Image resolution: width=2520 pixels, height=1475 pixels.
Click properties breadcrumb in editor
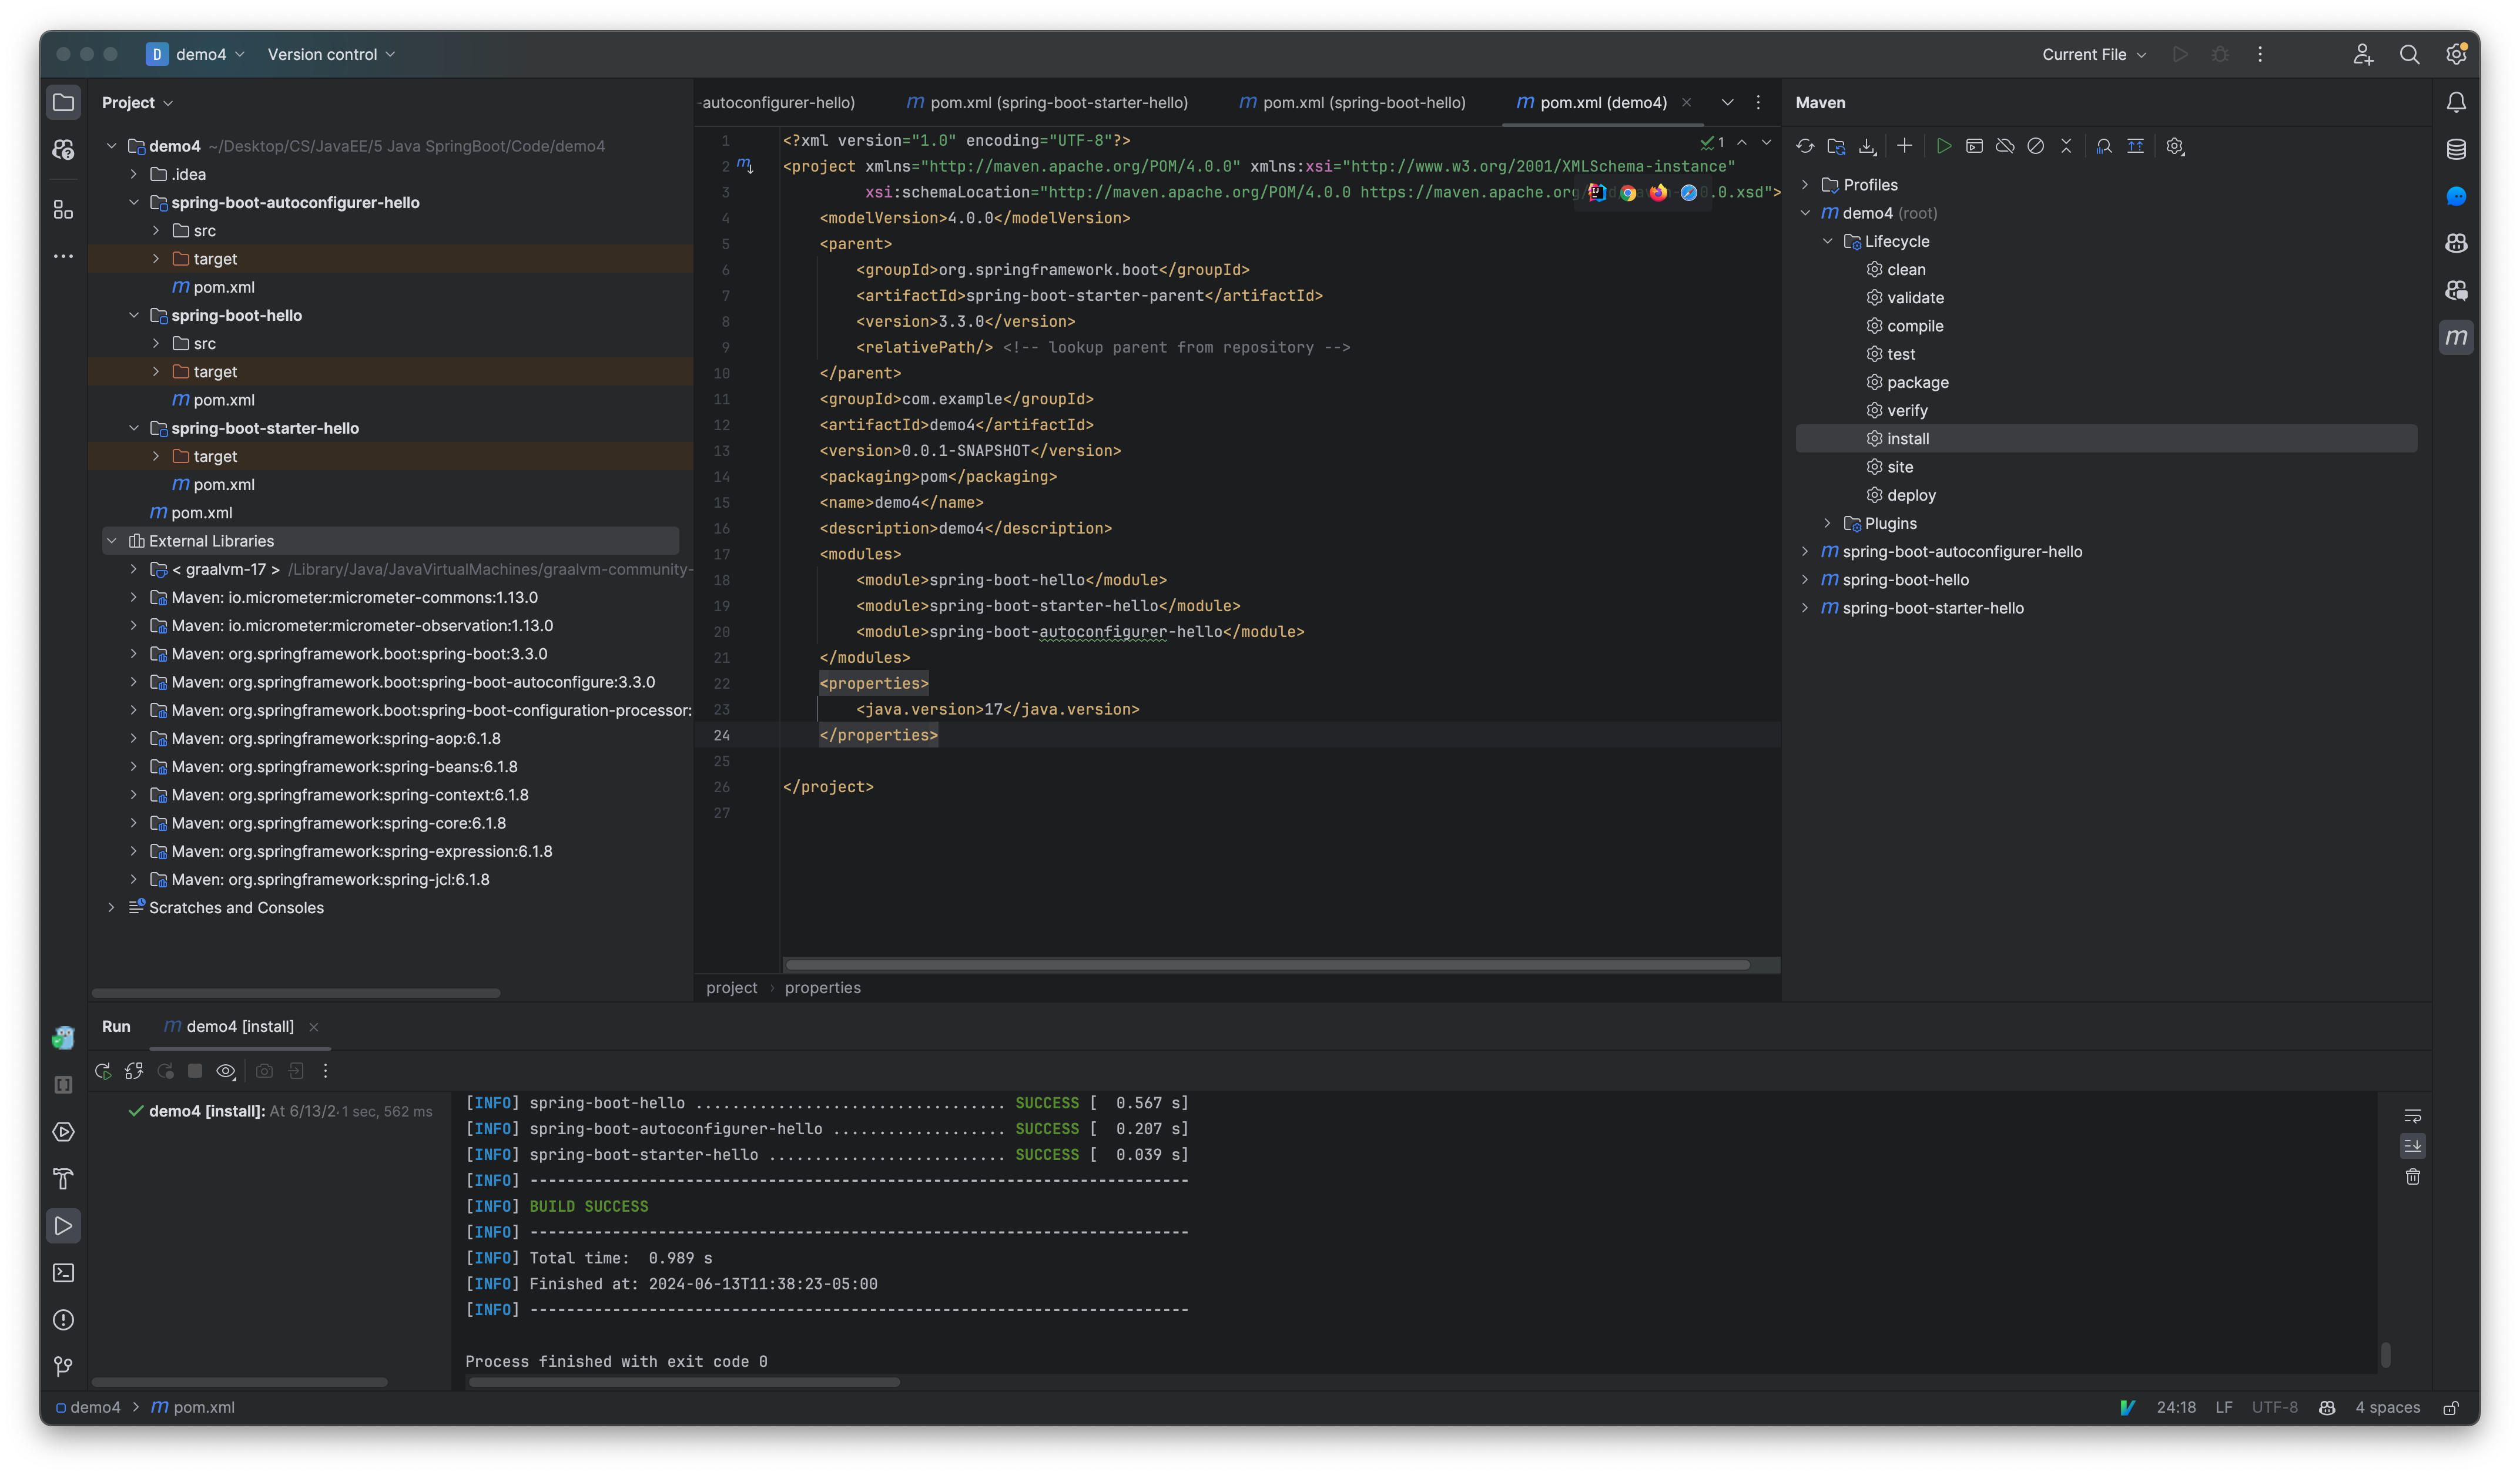tap(822, 988)
